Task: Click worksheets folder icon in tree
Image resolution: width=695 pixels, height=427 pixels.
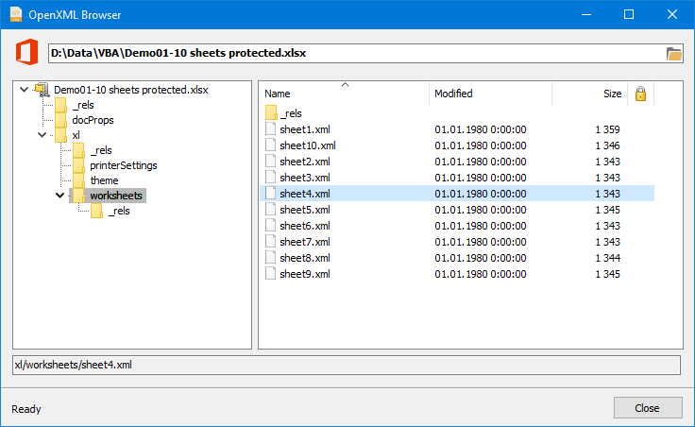Action: point(78,196)
